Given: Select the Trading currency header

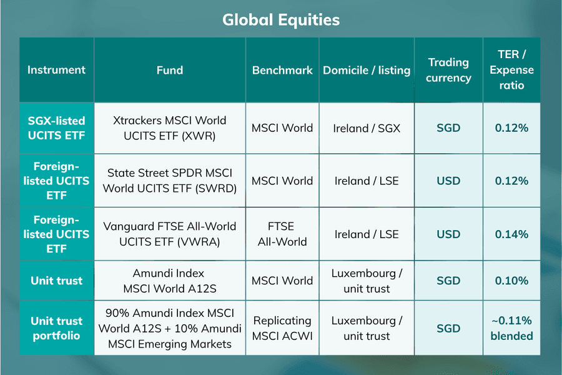Looking at the screenshot, I should (x=449, y=70).
